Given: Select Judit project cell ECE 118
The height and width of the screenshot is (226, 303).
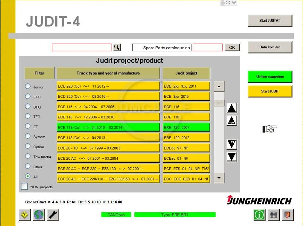Looking at the screenshot, I should click(186, 117).
